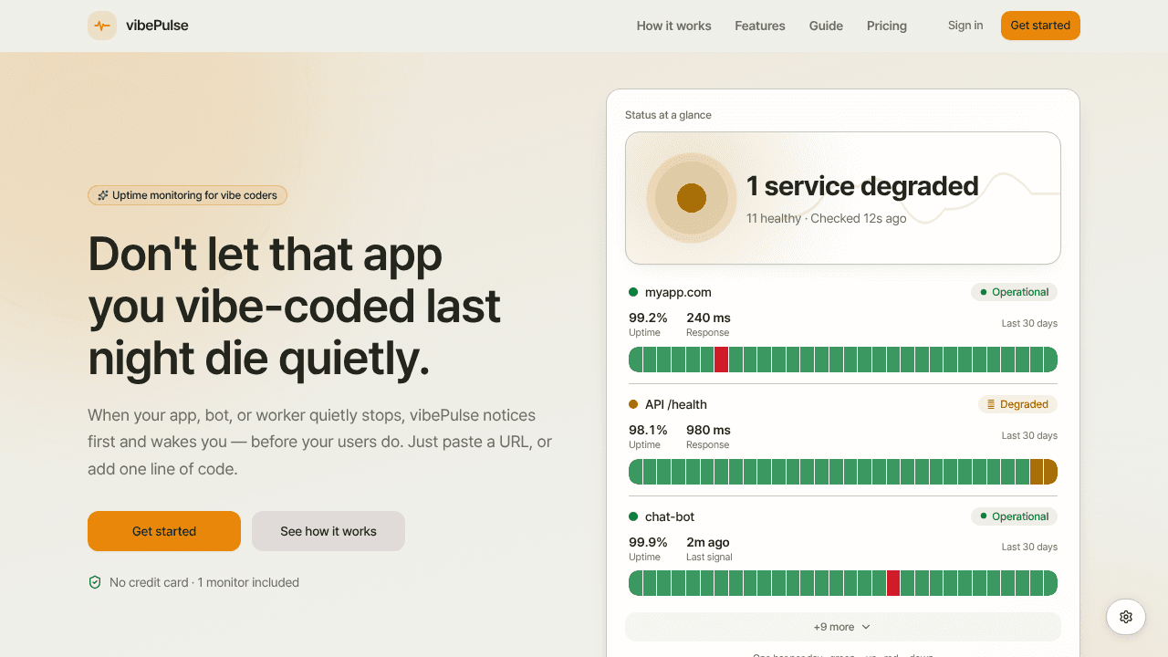The height and width of the screenshot is (657, 1168).
Task: Click the green dot beside chat-bot
Action: 633,516
